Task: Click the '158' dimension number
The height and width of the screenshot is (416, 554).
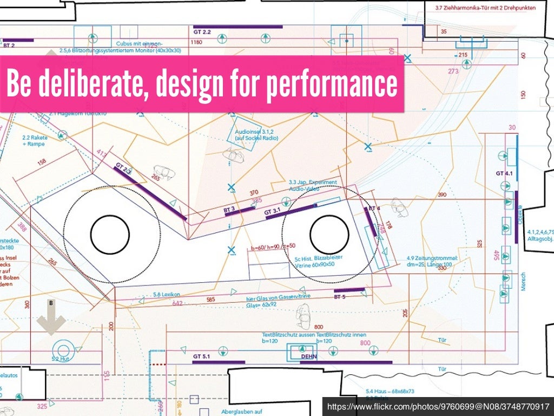Action: (x=41, y=162)
